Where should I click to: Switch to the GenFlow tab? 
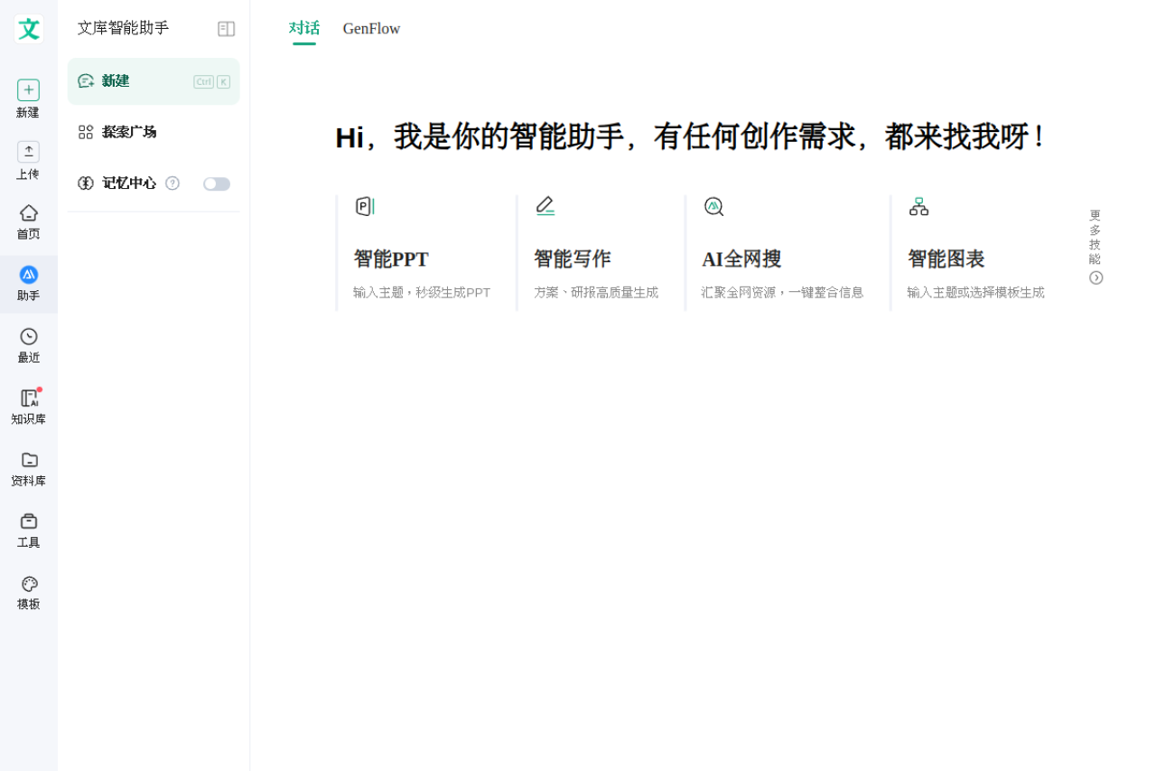pos(371,28)
